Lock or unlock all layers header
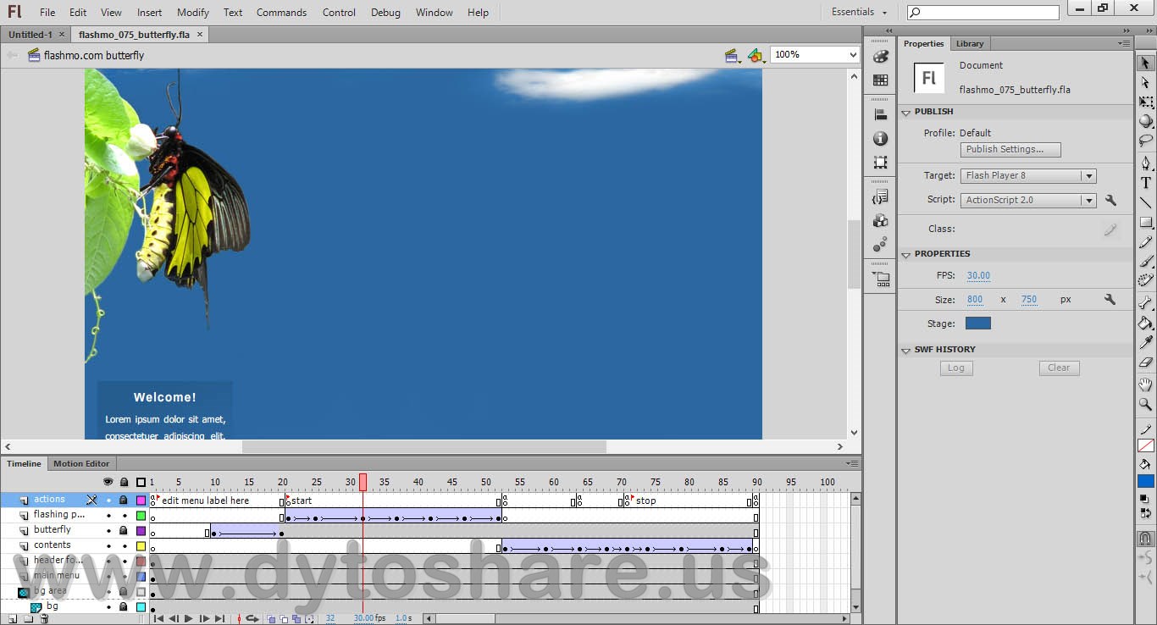1157x625 pixels. tap(125, 482)
